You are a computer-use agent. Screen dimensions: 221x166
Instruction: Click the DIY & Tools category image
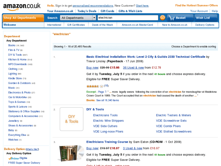click(x=71, y=119)
